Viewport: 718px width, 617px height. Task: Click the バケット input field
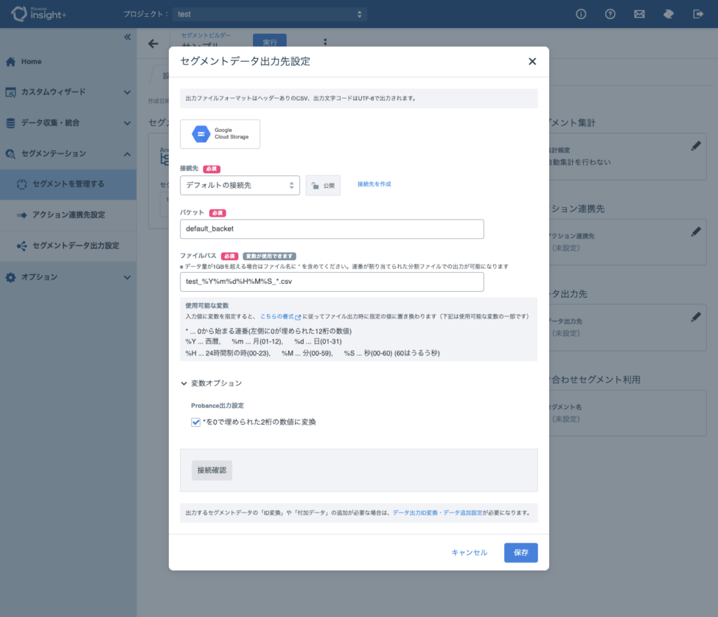(x=332, y=229)
